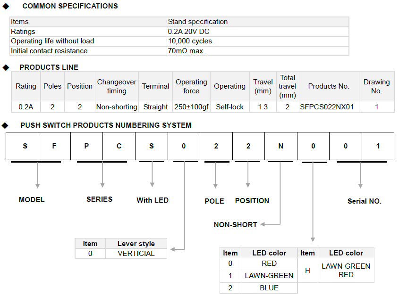The width and height of the screenshot is (399, 296).
Task: Click the letter P box in the numbering system
Action: 86,146
